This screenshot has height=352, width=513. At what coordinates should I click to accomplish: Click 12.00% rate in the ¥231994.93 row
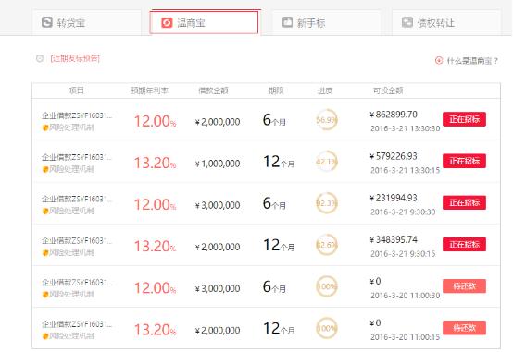pyautogui.click(x=155, y=205)
